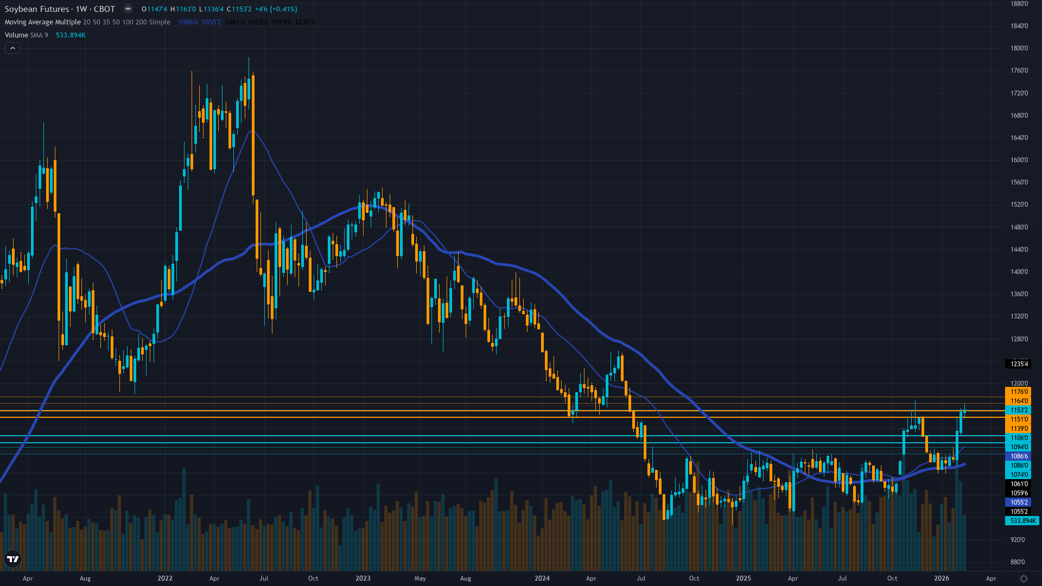Click the market status icon beside CBOT
Image resolution: width=1042 pixels, height=586 pixels.
tap(128, 9)
